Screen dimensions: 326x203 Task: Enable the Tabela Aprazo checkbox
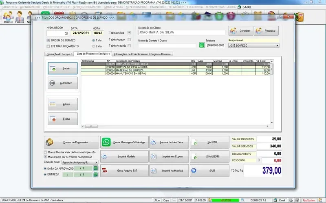129,39
